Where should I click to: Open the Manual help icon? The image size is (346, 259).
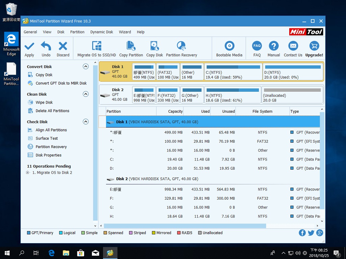(x=274, y=46)
